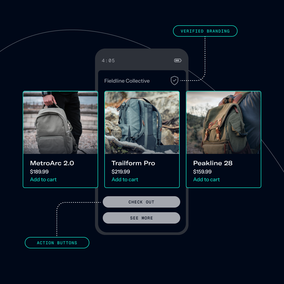Add Peakline 28 to cart
The image size is (284, 284).
pyautogui.click(x=207, y=179)
